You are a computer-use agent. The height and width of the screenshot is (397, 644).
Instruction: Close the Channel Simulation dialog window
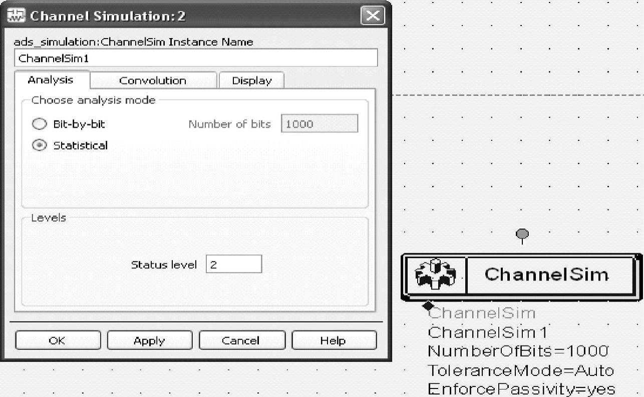(373, 16)
